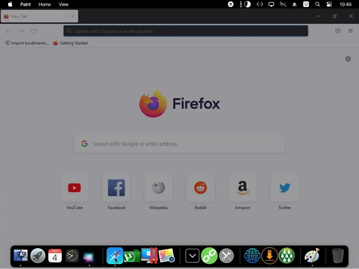Open the green chain link app
This screenshot has width=359, height=269.
pyautogui.click(x=209, y=255)
